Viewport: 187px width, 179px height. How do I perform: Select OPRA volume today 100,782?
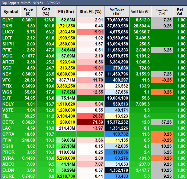(x=117, y=134)
